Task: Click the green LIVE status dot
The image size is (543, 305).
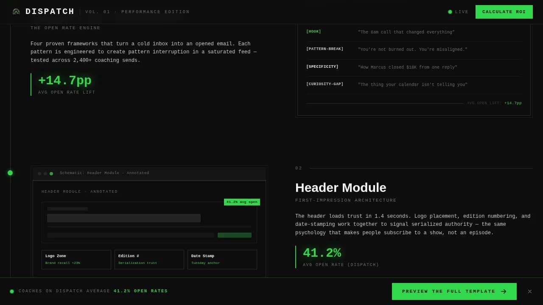Action: pos(450,12)
